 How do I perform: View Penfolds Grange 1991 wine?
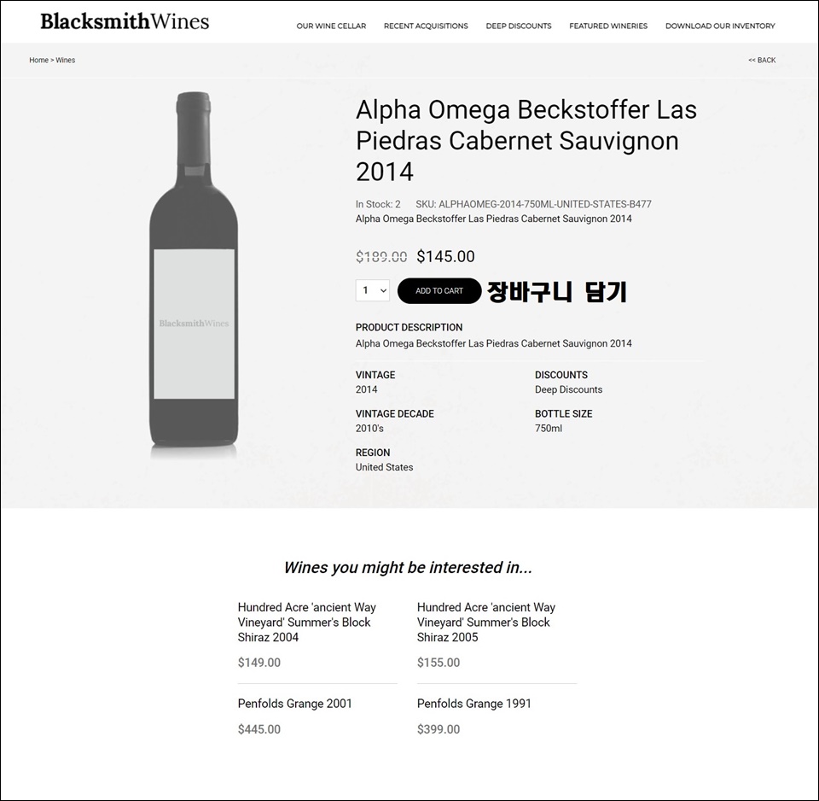(x=473, y=704)
